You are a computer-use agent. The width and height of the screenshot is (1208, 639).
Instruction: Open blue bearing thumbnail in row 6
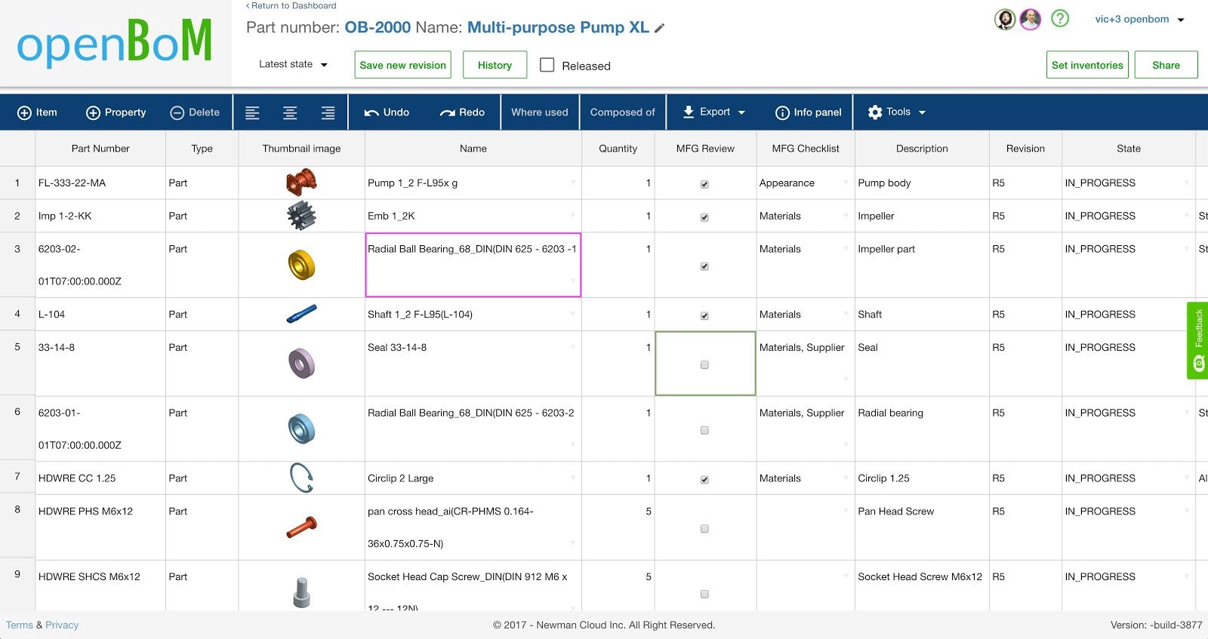(301, 429)
